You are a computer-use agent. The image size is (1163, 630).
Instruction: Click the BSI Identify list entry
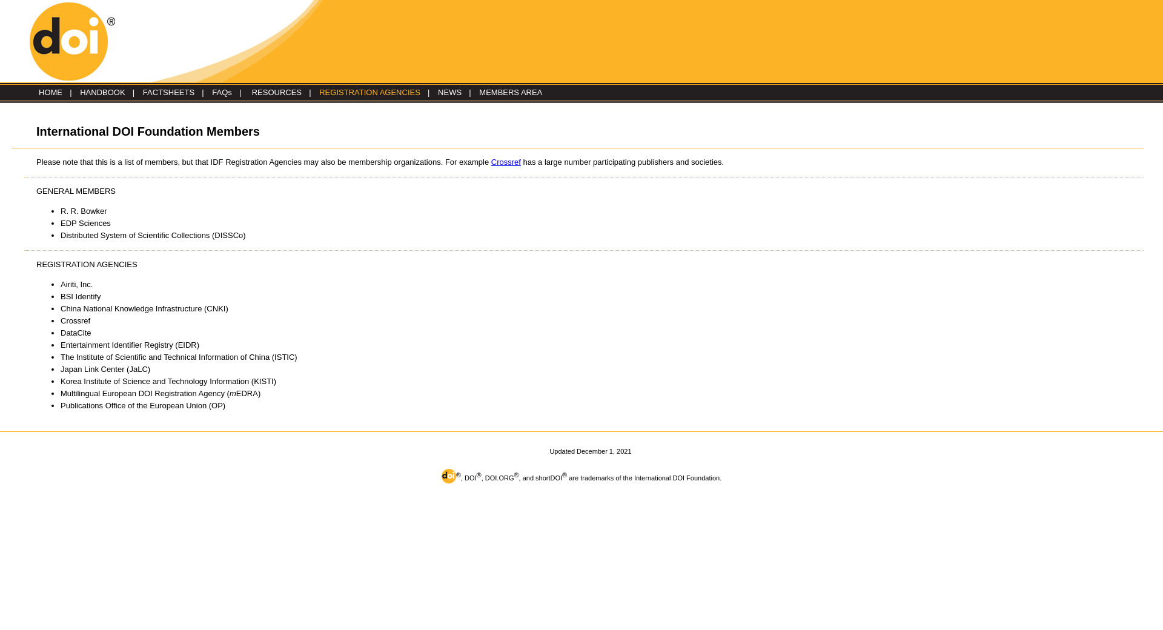click(x=81, y=297)
